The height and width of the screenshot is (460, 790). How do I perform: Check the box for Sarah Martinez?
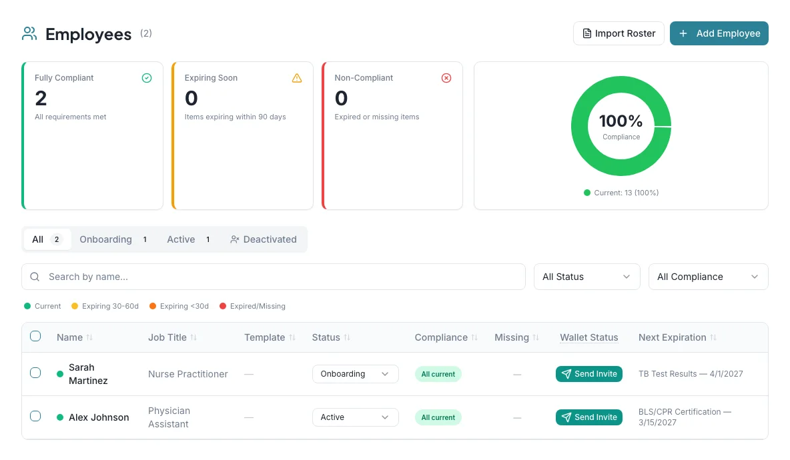tap(35, 373)
